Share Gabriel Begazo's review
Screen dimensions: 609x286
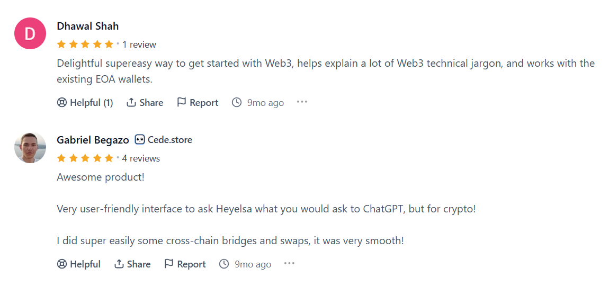(x=132, y=264)
